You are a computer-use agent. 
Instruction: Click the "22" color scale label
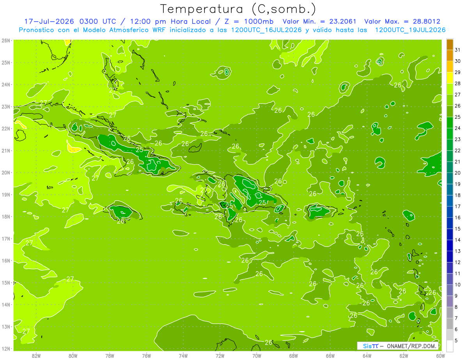coord(458,151)
